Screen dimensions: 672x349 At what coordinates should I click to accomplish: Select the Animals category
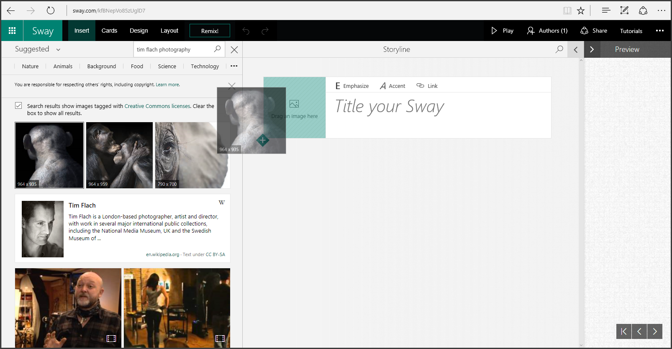[63, 66]
